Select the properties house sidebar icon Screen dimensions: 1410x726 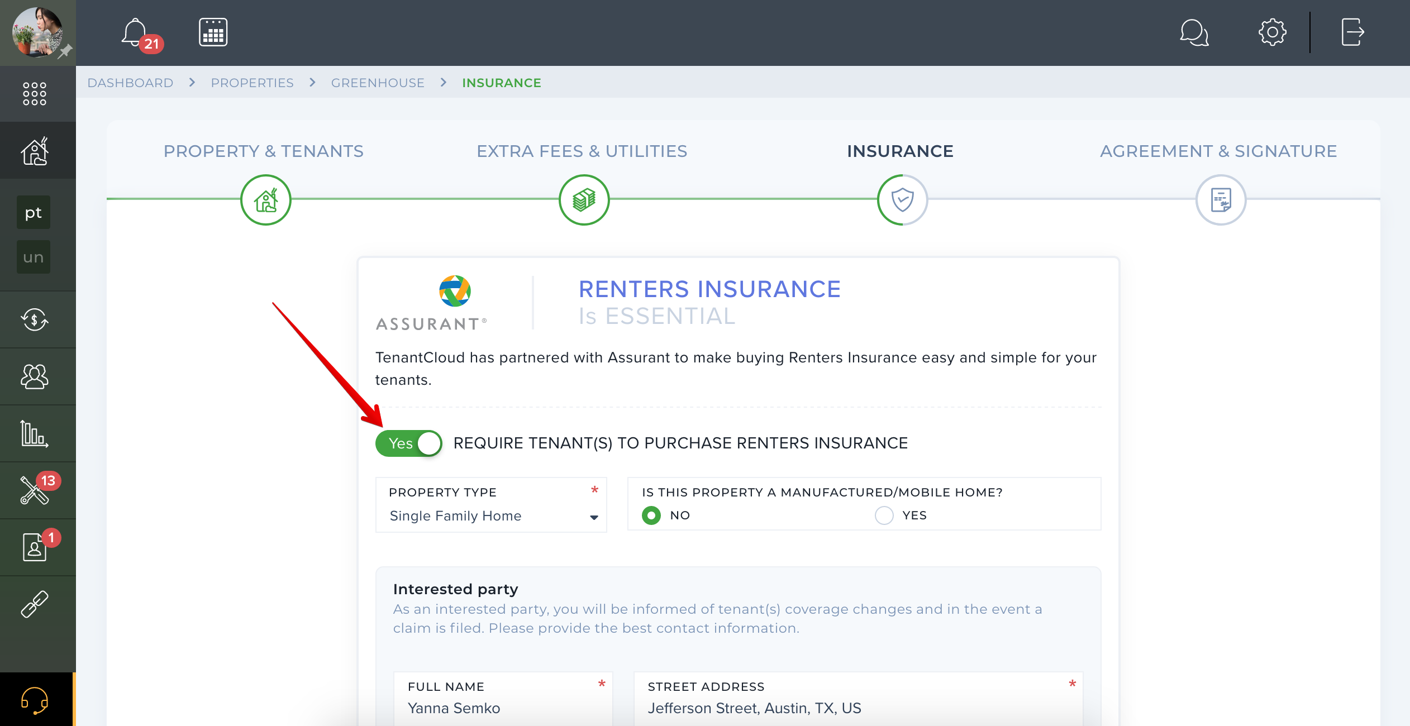click(35, 151)
